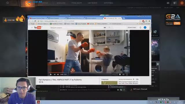The height and width of the screenshot is (104, 185).
Task: Open the blue account avatar menu
Action: [145, 27]
